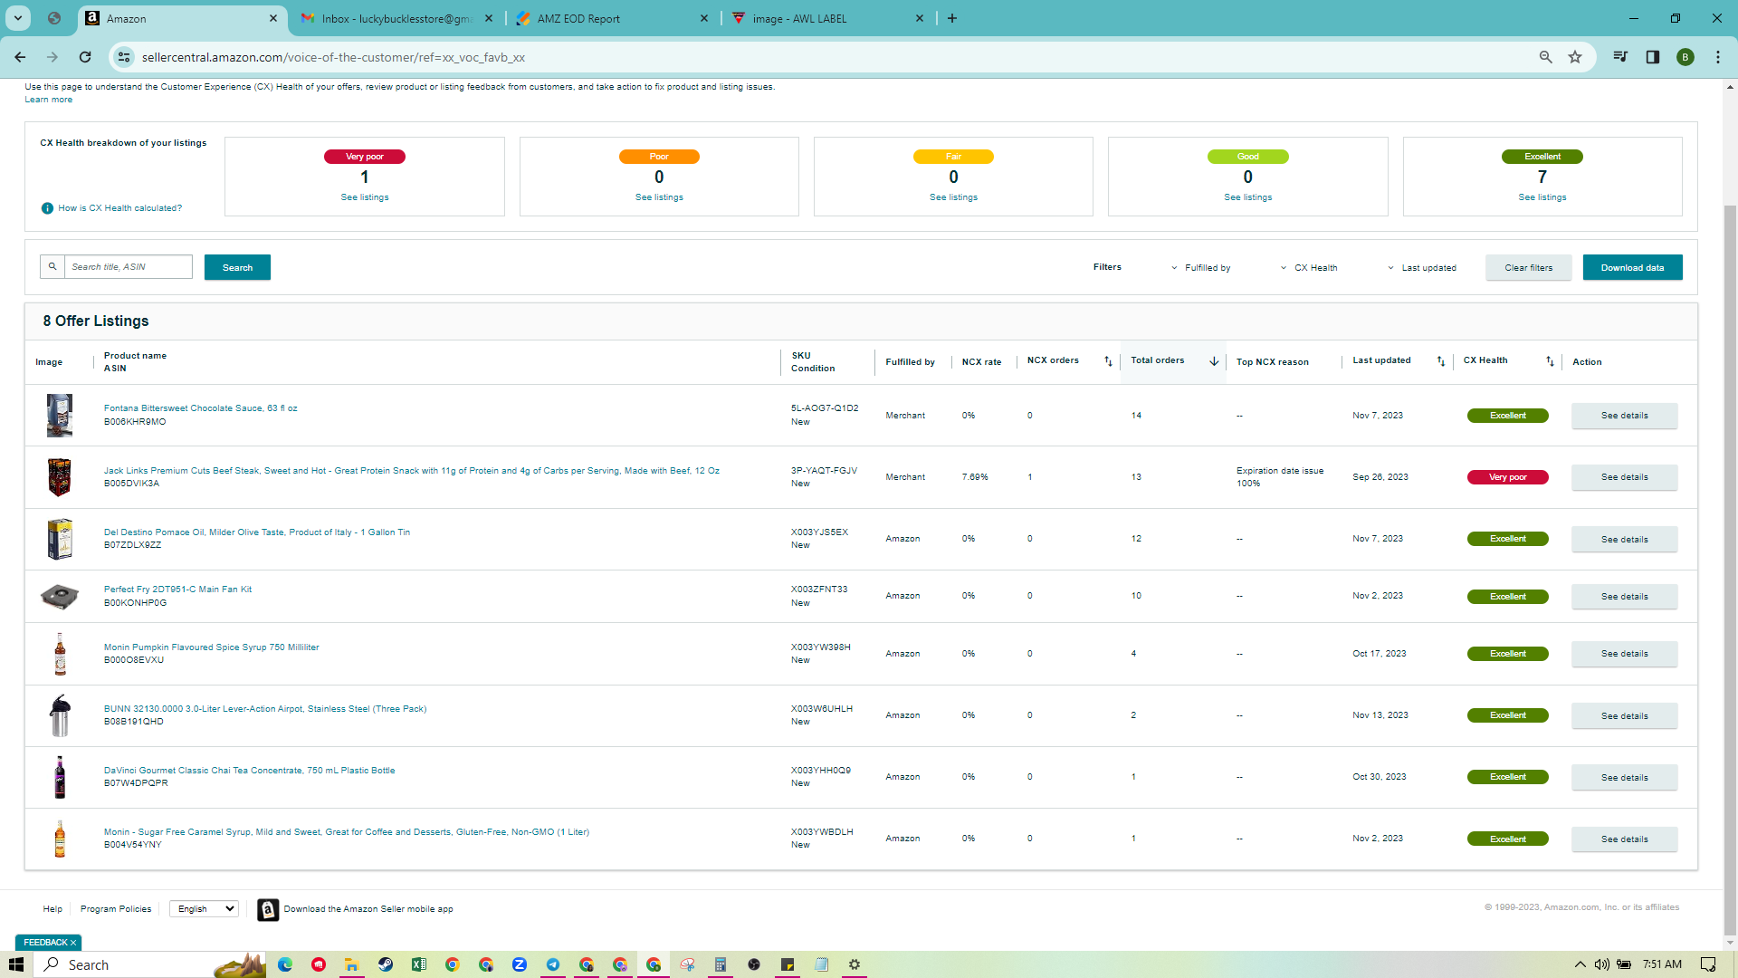This screenshot has height=978, width=1738.
Task: Open the Jack Links product thumbnail
Action: click(x=60, y=477)
